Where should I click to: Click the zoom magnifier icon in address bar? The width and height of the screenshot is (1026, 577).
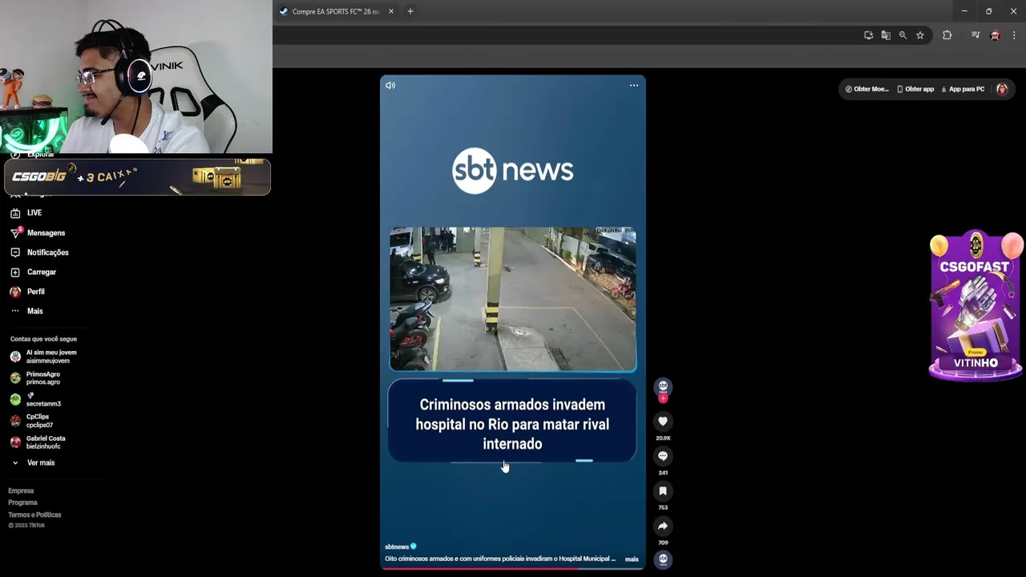[903, 35]
